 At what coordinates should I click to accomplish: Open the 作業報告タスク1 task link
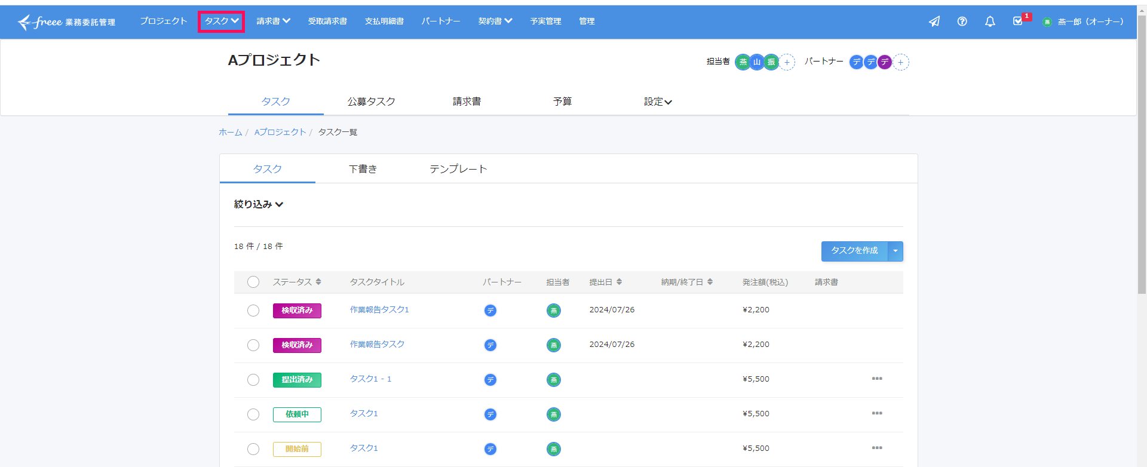[x=379, y=310]
